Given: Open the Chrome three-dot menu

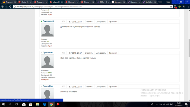Looking at the screenshot, I should tap(188, 7).
